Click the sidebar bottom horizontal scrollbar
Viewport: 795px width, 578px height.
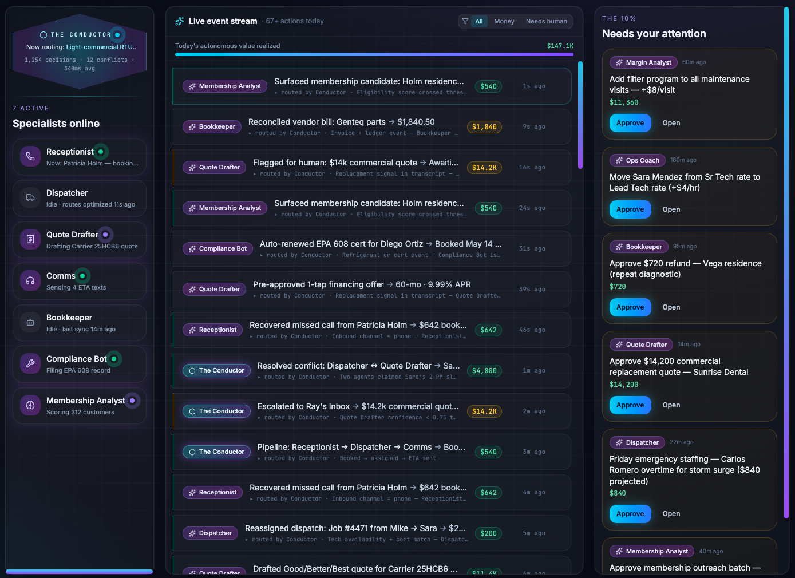(80, 572)
